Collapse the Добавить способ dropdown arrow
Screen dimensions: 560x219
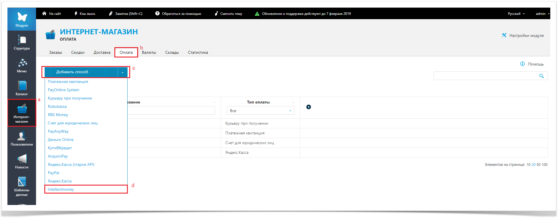pos(122,72)
